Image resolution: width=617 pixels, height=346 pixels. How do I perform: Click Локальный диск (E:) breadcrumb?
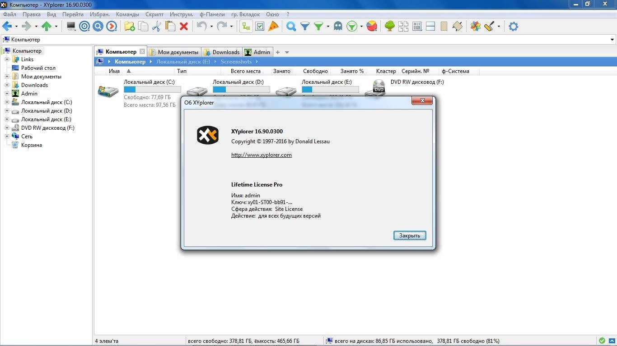183,62
